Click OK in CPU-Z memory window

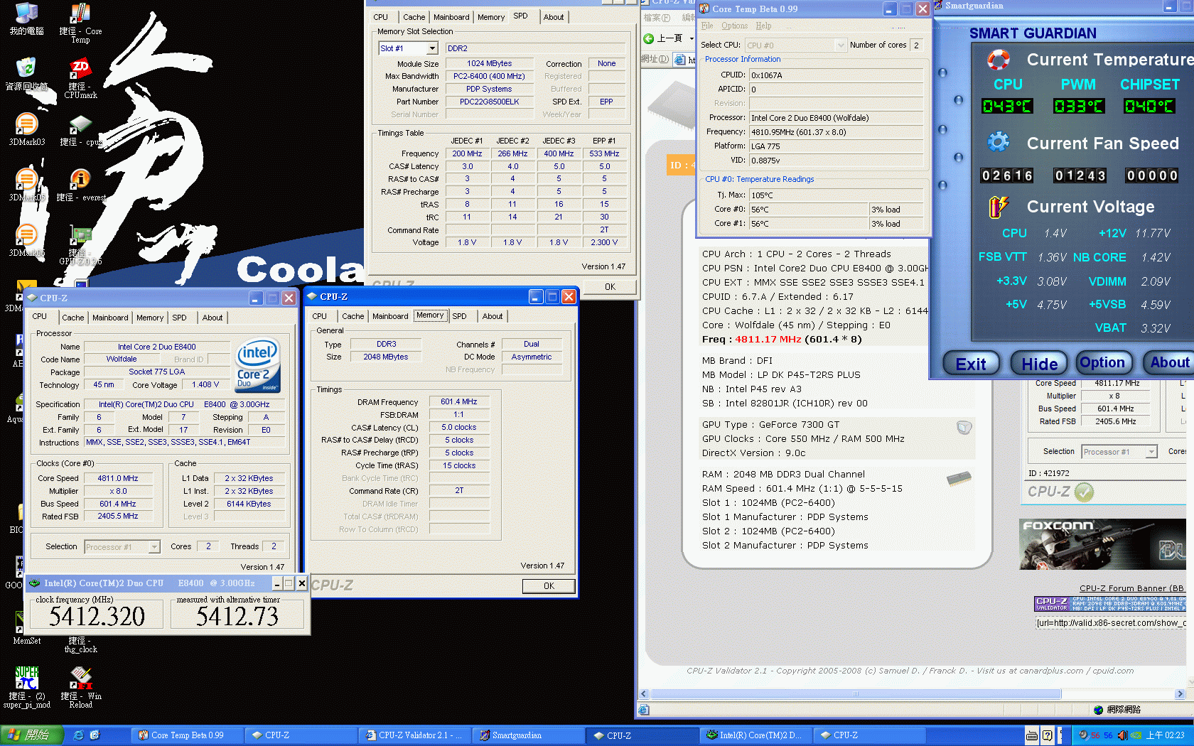point(549,586)
